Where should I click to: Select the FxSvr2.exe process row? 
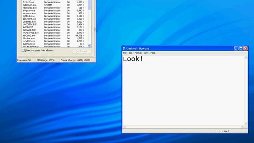click(x=55, y=2)
